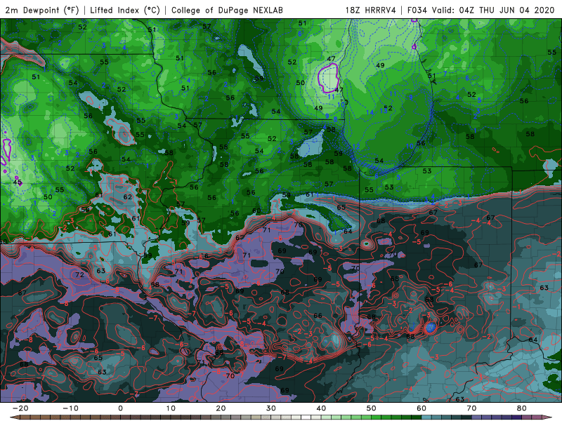
Task: Click the 0 label on the color scale
Action: coord(120,408)
